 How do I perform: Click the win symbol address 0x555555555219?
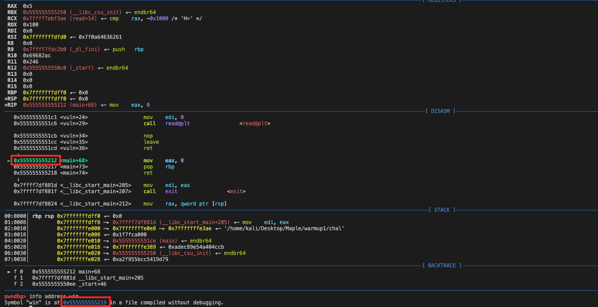(86, 303)
